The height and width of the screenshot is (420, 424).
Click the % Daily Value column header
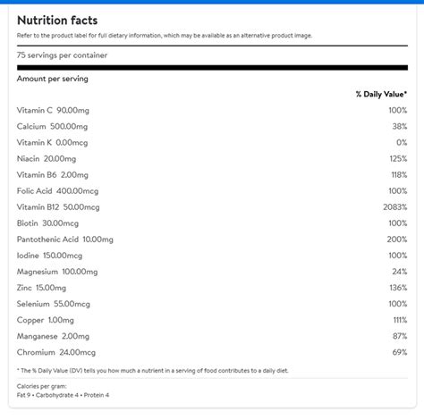pyautogui.click(x=381, y=94)
